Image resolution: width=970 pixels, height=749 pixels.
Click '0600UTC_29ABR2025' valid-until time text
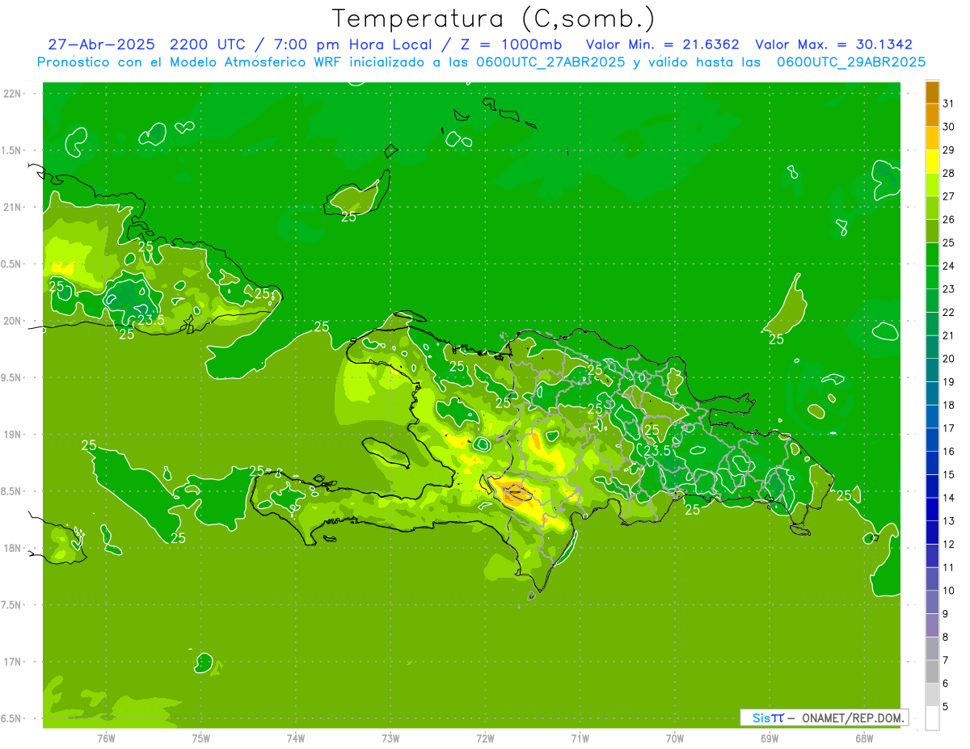click(x=850, y=62)
